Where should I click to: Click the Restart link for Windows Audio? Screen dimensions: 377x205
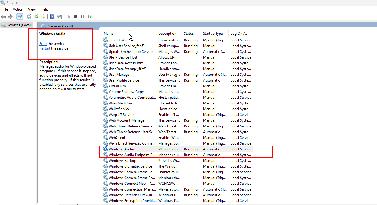45,48
